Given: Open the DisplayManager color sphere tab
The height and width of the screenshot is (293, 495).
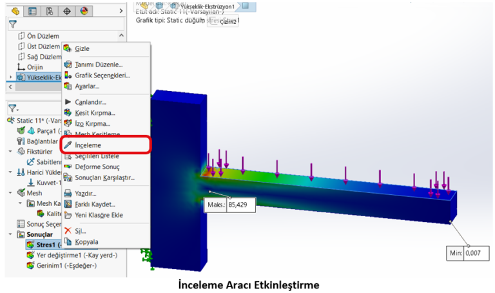Looking at the screenshot, I should [84, 11].
